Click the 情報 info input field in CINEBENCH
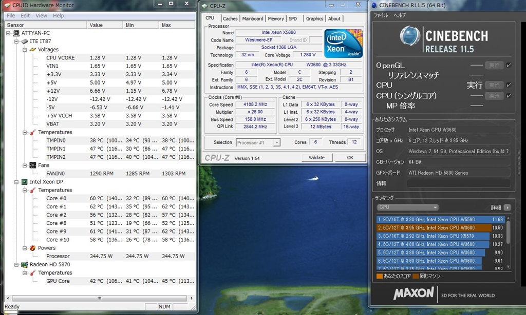 tap(459, 183)
